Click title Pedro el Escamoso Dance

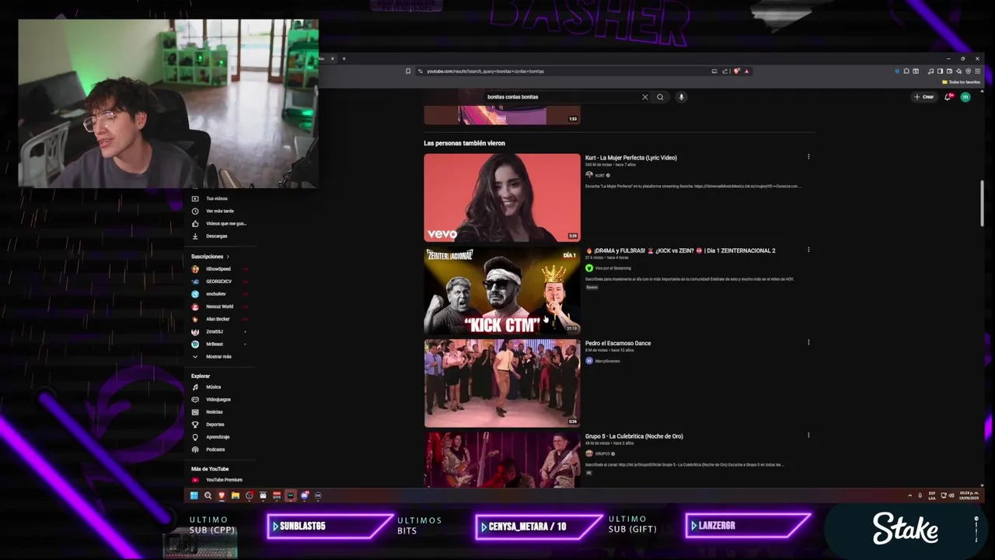click(x=618, y=343)
